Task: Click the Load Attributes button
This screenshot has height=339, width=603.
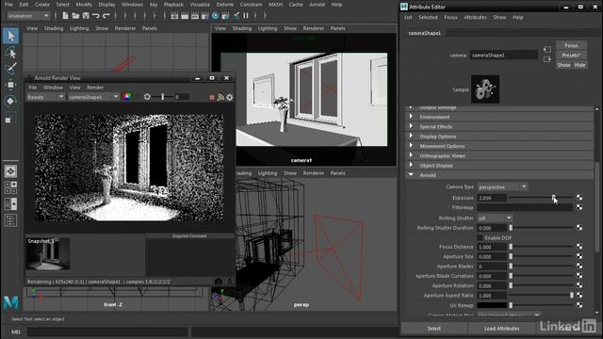Action: point(501,329)
